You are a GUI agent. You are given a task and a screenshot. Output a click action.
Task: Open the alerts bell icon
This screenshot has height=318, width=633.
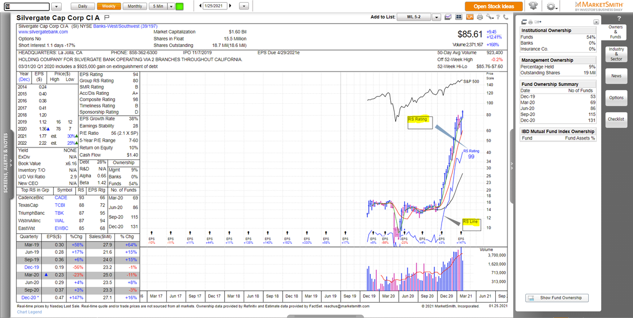533,6
